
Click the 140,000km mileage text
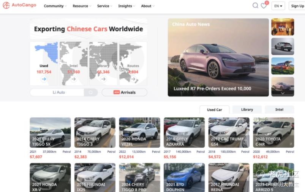[183, 151]
